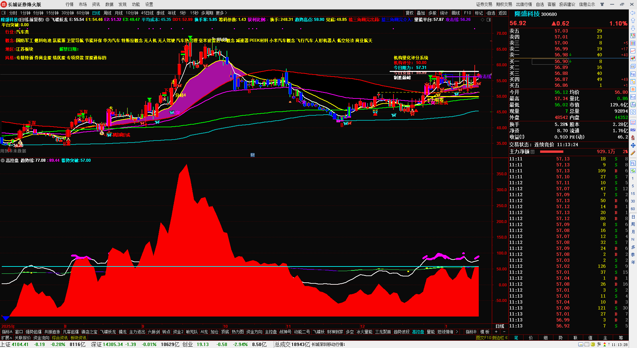Expand the 扩展 panel at bottom left
637x348 pixels.
coord(6,338)
